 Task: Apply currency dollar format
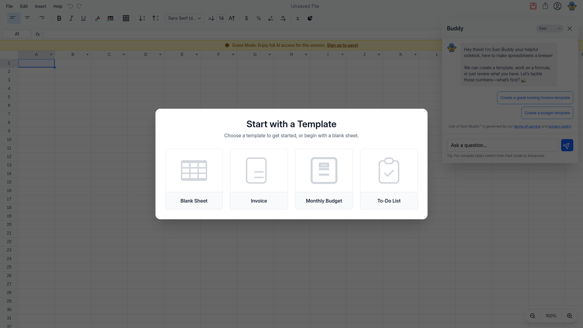247,19
